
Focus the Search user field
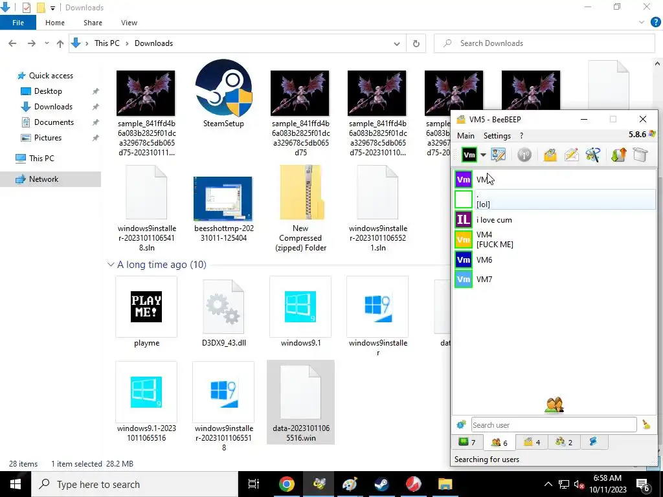(x=554, y=425)
